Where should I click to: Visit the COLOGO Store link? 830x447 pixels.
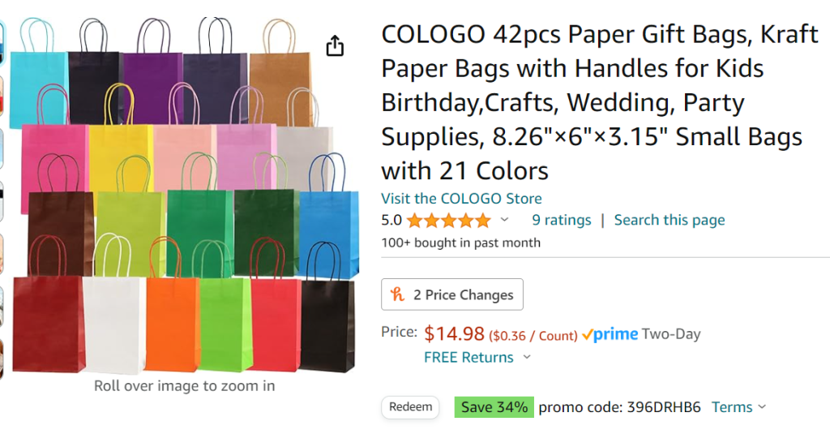coord(461,199)
